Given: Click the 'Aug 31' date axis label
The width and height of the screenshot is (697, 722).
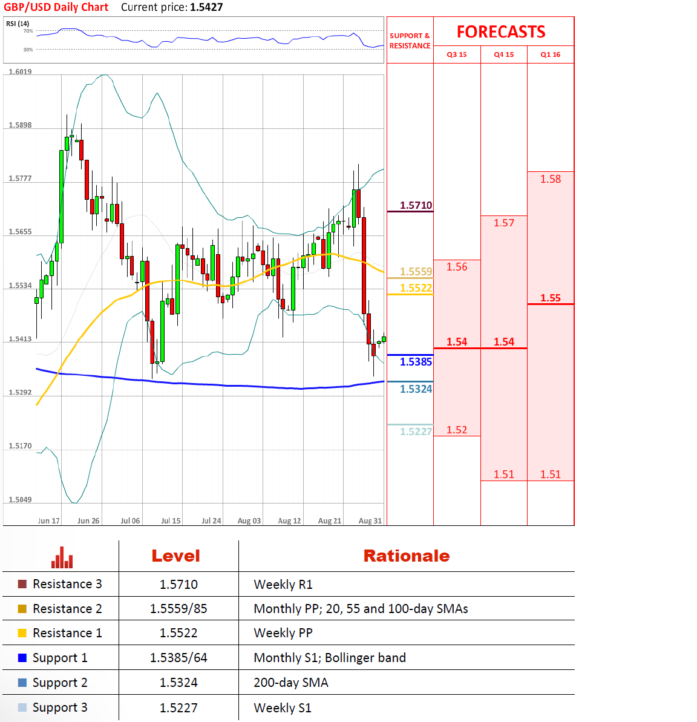Looking at the screenshot, I should tap(370, 521).
